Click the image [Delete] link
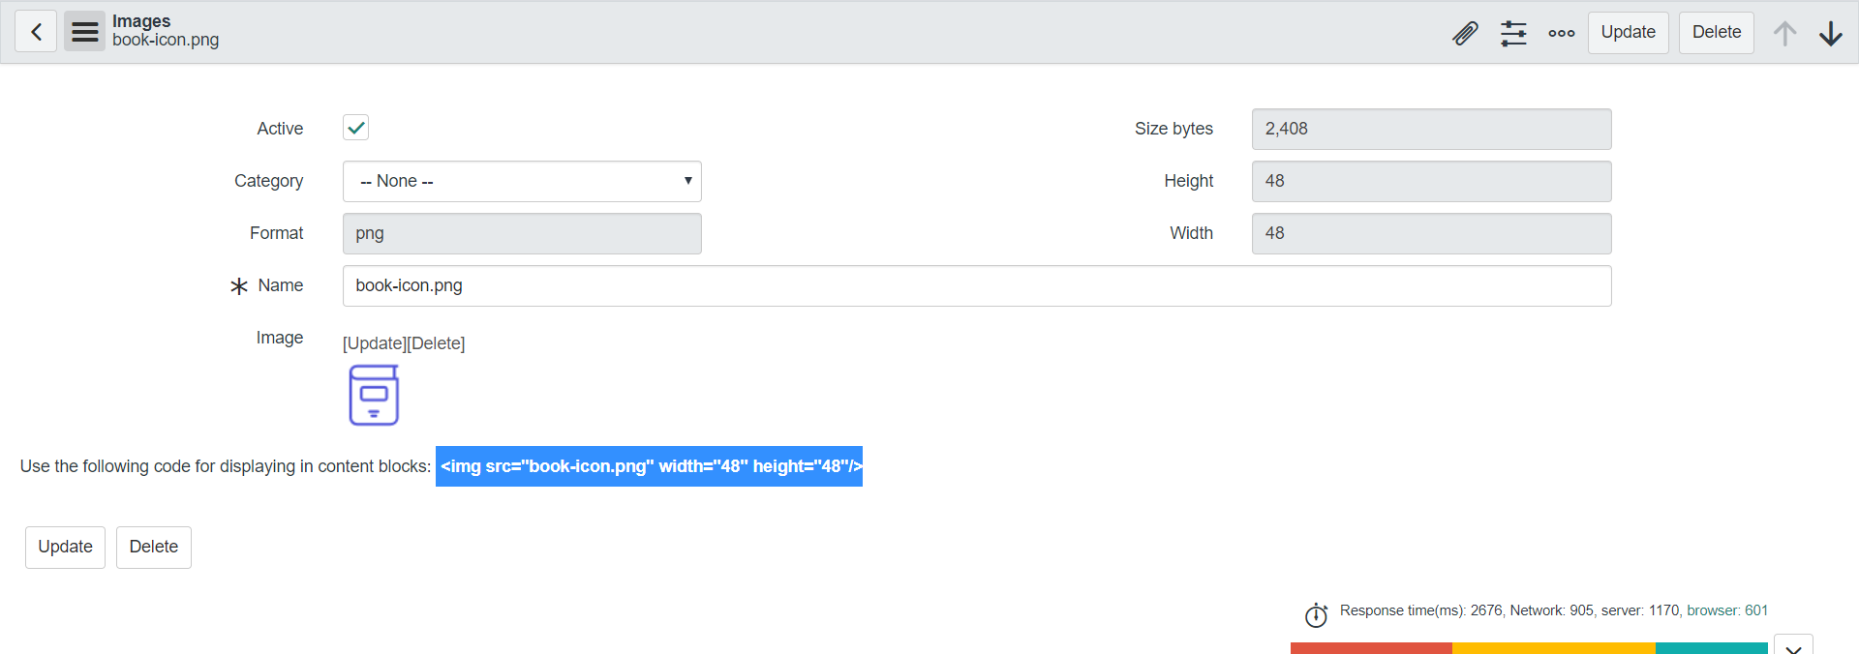1859x654 pixels. 436,343
